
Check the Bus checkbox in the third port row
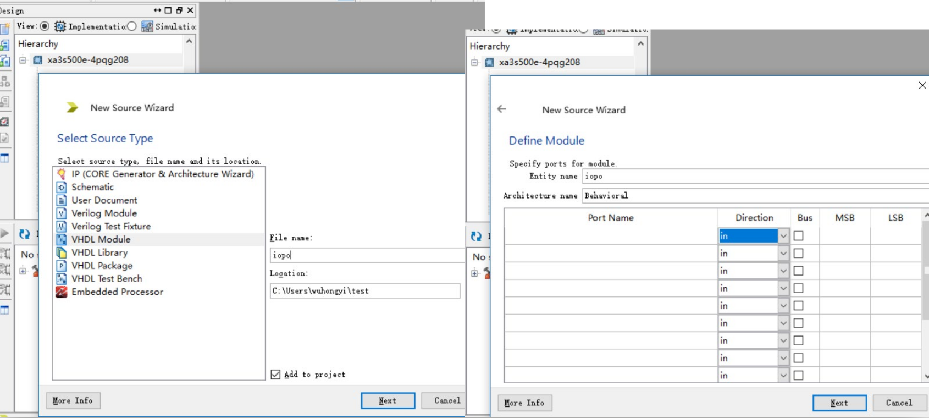coord(799,271)
